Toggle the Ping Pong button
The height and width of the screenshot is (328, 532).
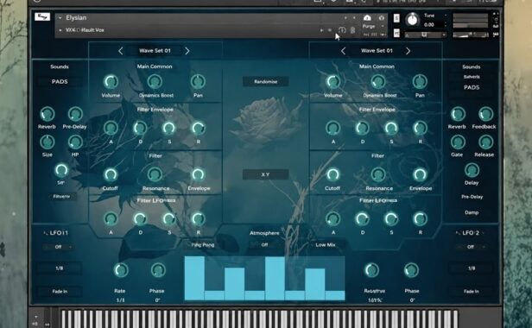point(203,245)
